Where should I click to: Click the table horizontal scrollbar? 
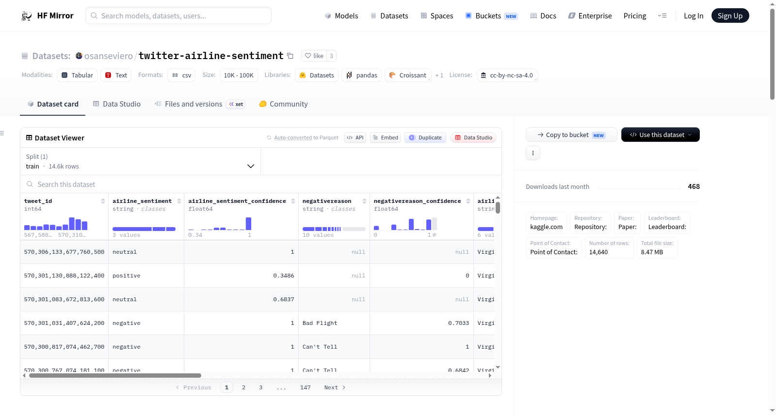(x=115, y=375)
